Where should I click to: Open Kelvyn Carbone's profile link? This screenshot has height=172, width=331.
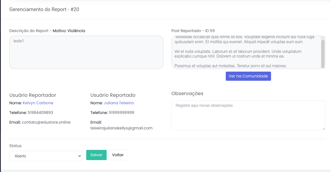click(38, 103)
